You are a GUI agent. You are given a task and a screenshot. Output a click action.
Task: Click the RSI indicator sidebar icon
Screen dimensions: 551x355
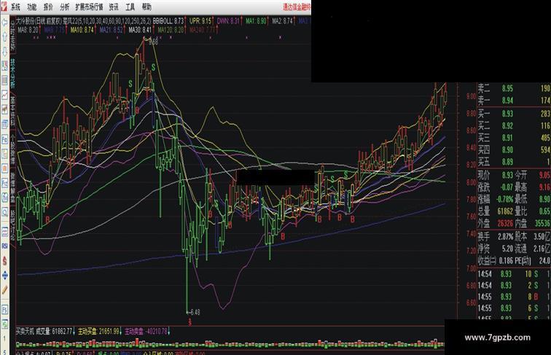[x=4, y=246]
